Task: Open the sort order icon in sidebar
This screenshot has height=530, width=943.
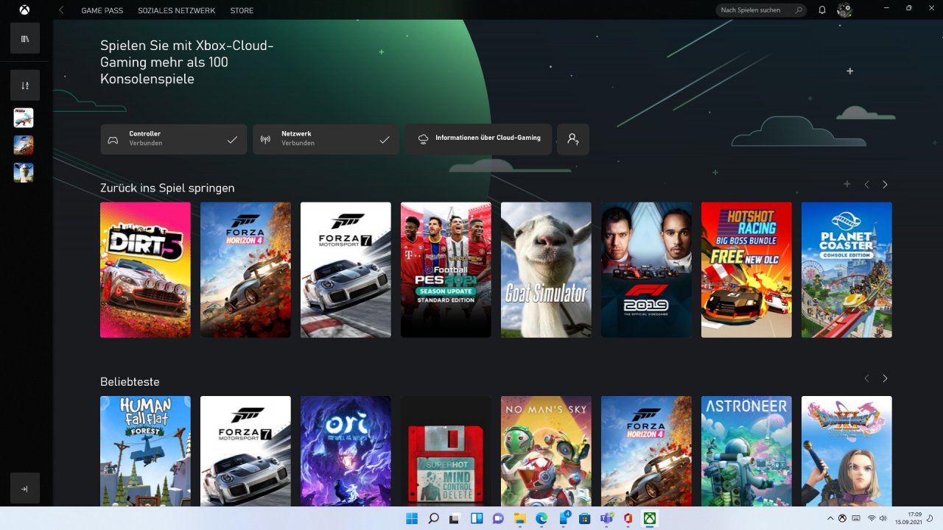Action: [x=25, y=85]
